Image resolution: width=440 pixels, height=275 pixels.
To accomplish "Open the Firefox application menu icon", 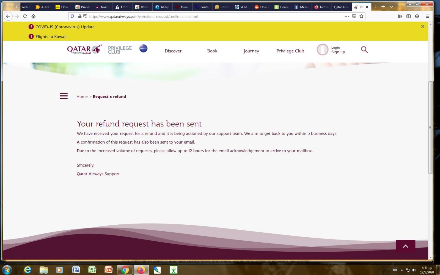I will (427, 16).
